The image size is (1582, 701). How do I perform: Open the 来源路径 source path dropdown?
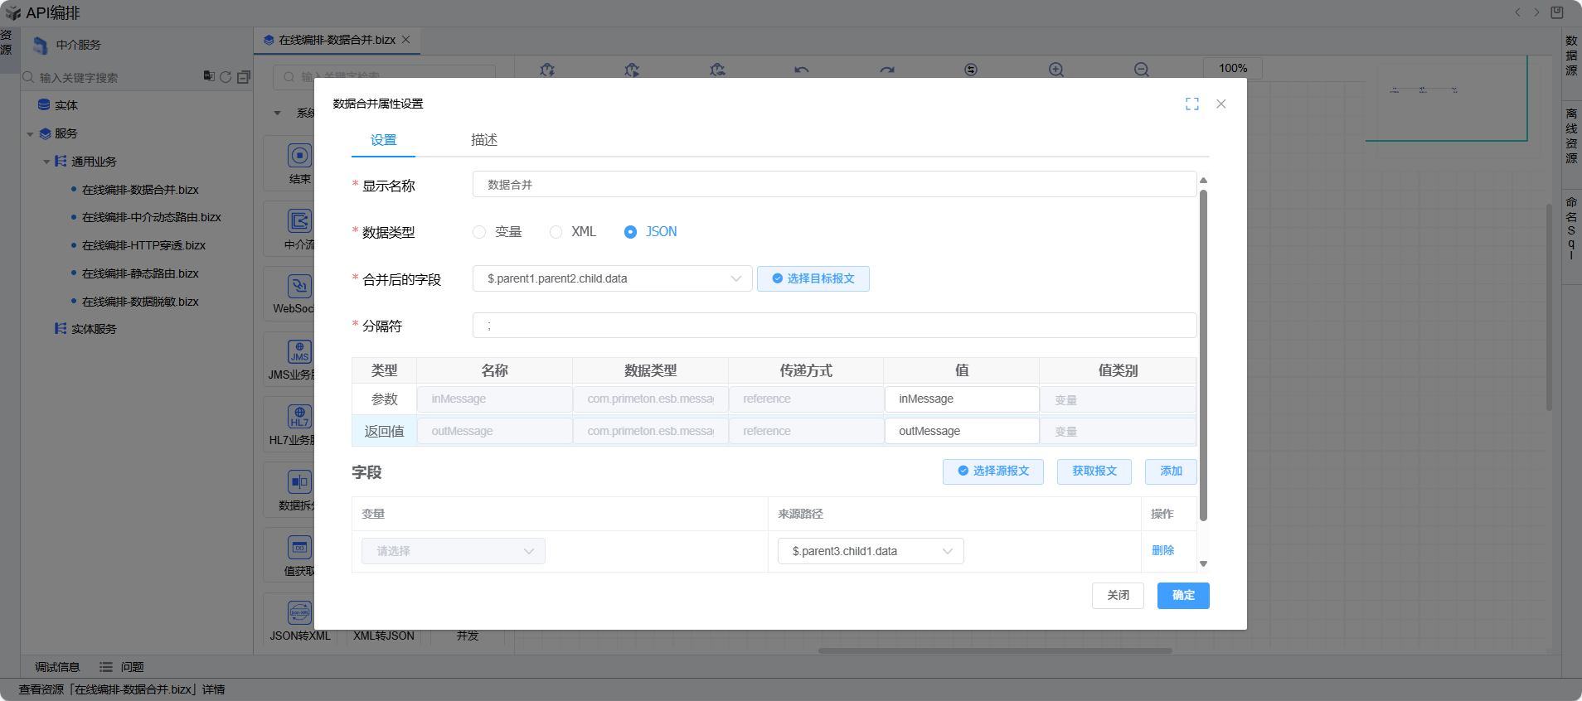(x=870, y=551)
